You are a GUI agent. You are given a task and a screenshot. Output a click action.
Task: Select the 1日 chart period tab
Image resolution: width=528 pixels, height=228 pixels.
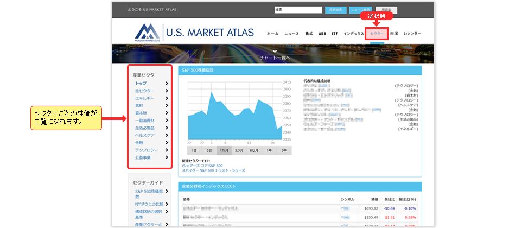click(194, 150)
